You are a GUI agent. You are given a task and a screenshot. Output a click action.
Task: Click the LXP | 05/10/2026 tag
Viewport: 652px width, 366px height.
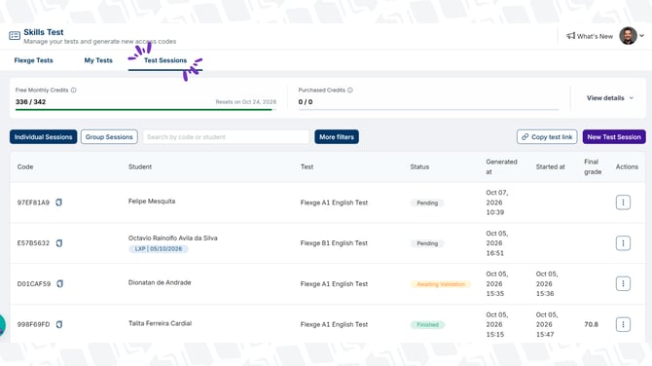coord(159,249)
